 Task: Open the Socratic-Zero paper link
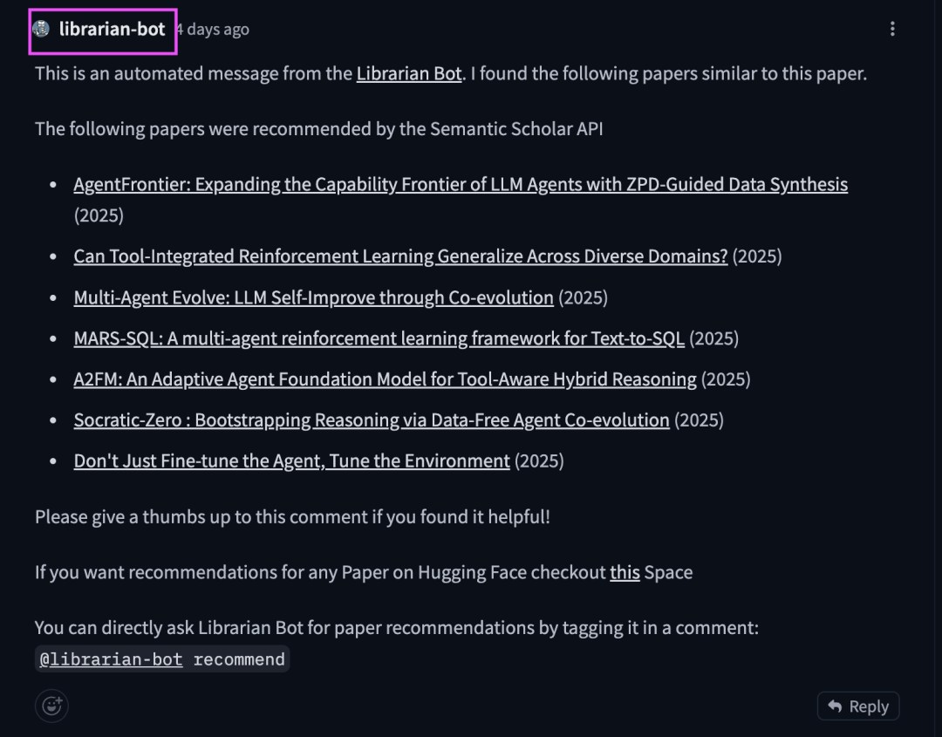[372, 420]
